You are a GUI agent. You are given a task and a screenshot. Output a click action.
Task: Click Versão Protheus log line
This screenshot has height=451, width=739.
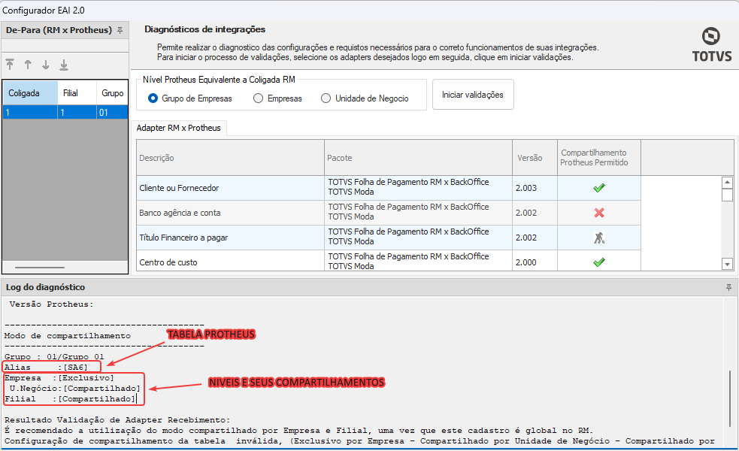coord(51,304)
